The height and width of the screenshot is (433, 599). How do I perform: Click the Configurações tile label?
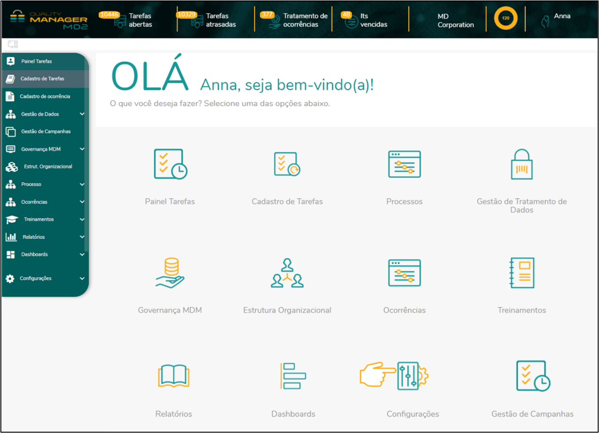(413, 414)
